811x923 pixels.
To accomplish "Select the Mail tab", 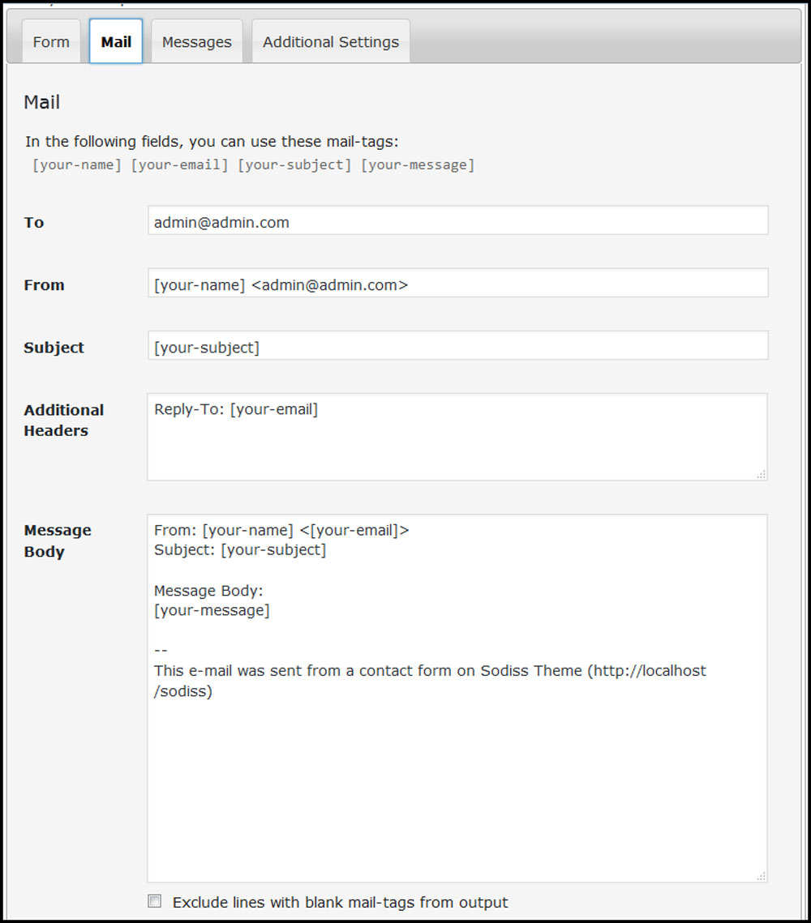I will click(116, 42).
